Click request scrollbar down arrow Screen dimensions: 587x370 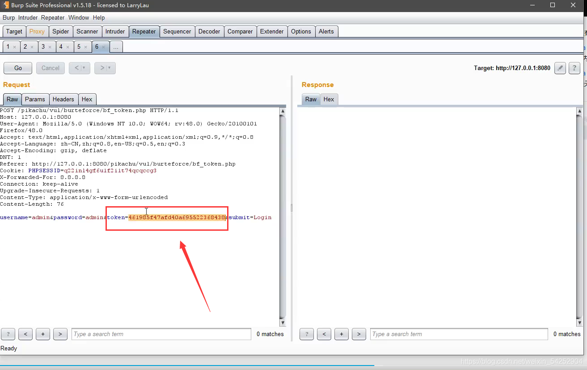[283, 323]
